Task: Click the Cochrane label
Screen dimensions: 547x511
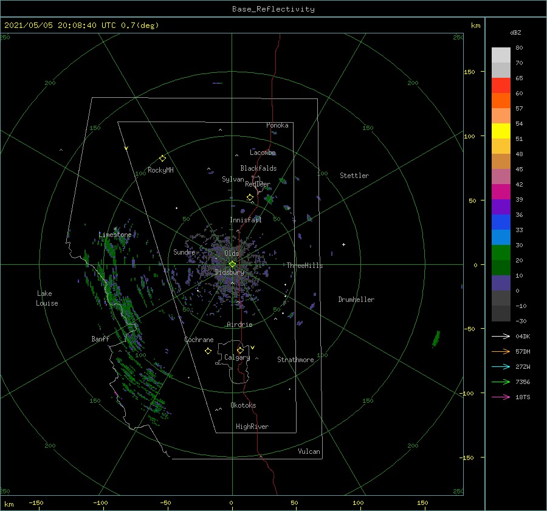Action: tap(199, 340)
